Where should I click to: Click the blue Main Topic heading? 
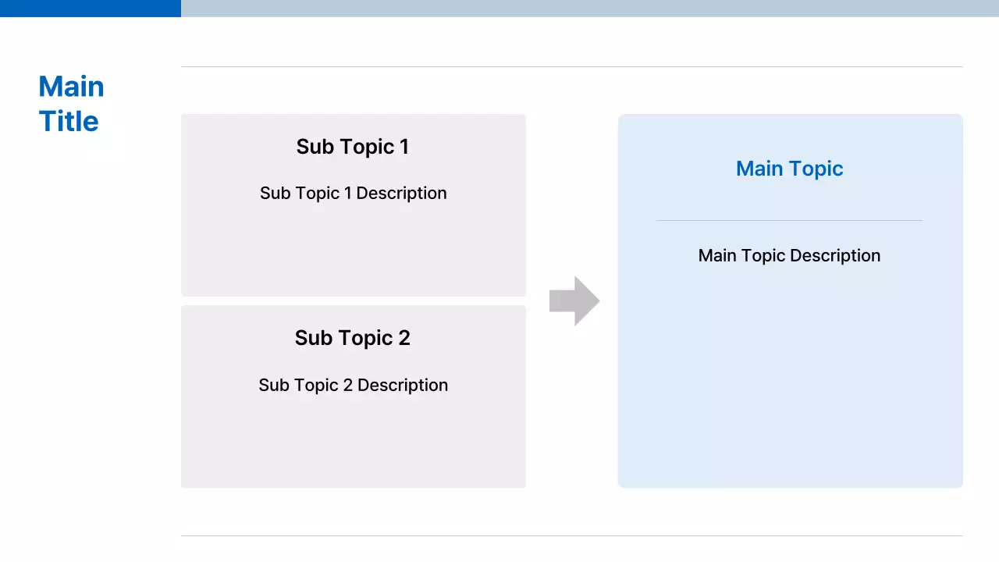click(x=789, y=169)
